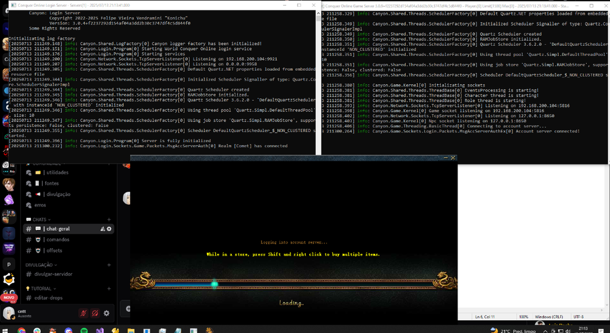Open the server with the P icon
Viewport: 610px width, 333px height.
coord(9,265)
